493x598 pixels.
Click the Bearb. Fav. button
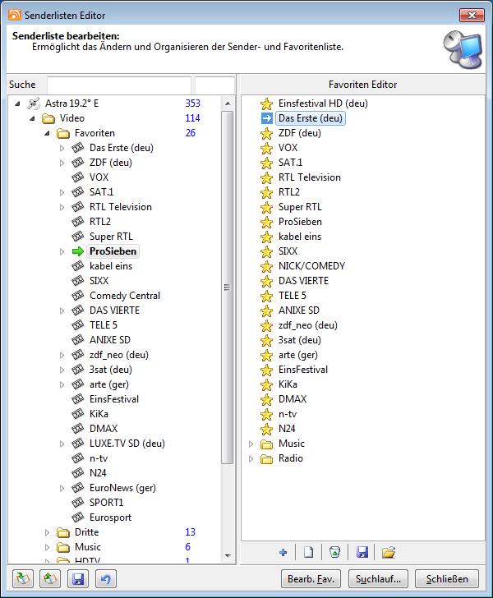point(311,579)
